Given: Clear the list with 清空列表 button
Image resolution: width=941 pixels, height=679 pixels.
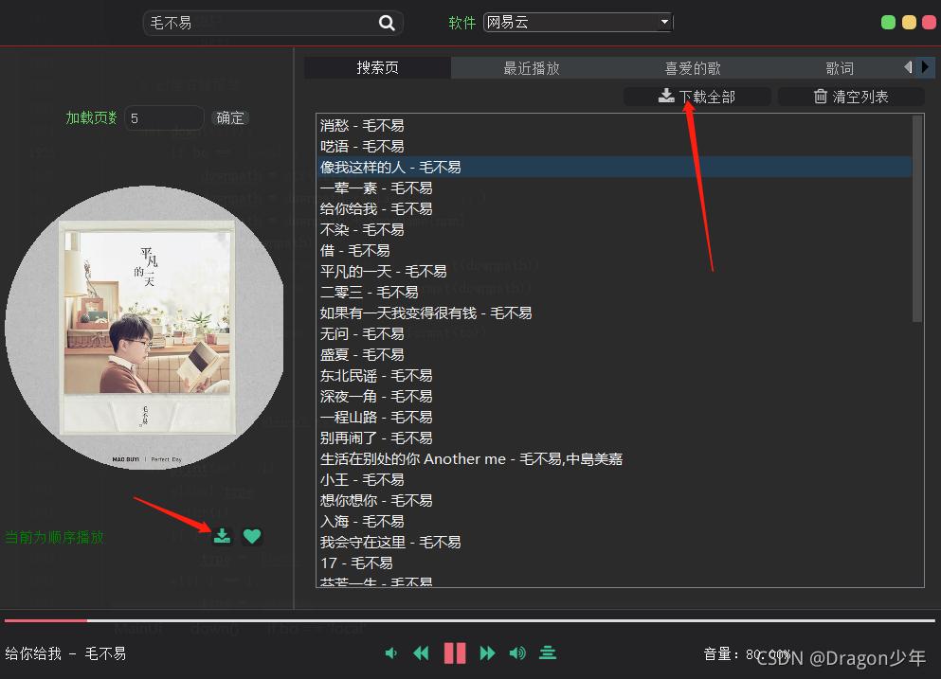Looking at the screenshot, I should click(850, 96).
